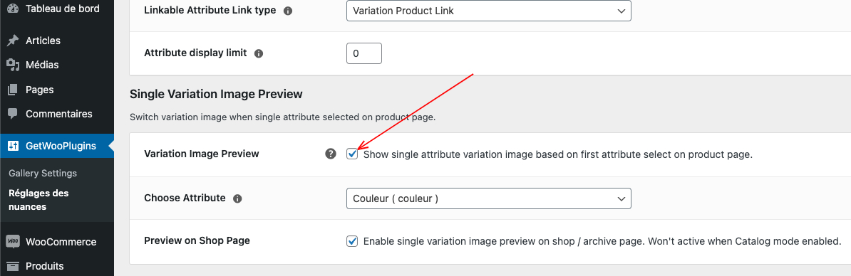Screen dimensions: 851x276
Task: Click the Attribute display limit number field
Action: (x=364, y=53)
